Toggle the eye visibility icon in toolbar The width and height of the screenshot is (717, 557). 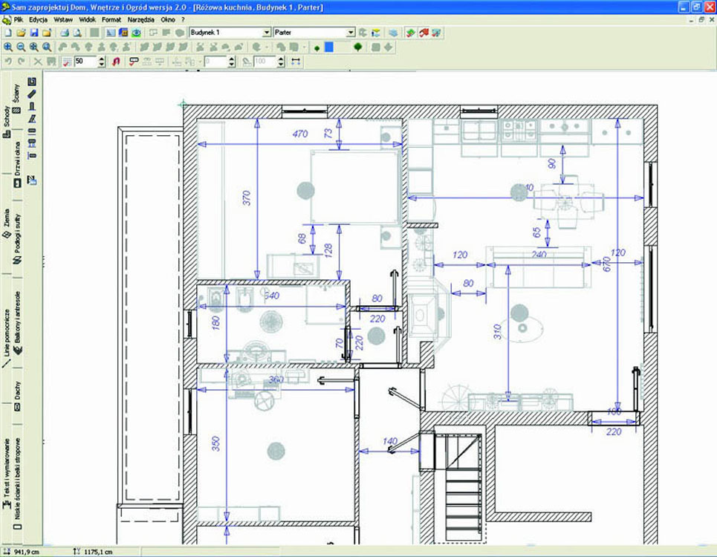137,33
